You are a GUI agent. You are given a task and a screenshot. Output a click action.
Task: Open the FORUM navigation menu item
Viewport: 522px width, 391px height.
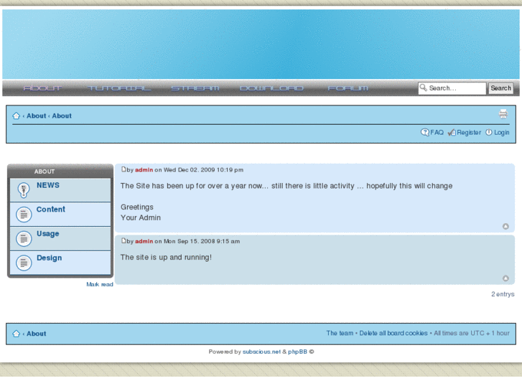point(348,88)
